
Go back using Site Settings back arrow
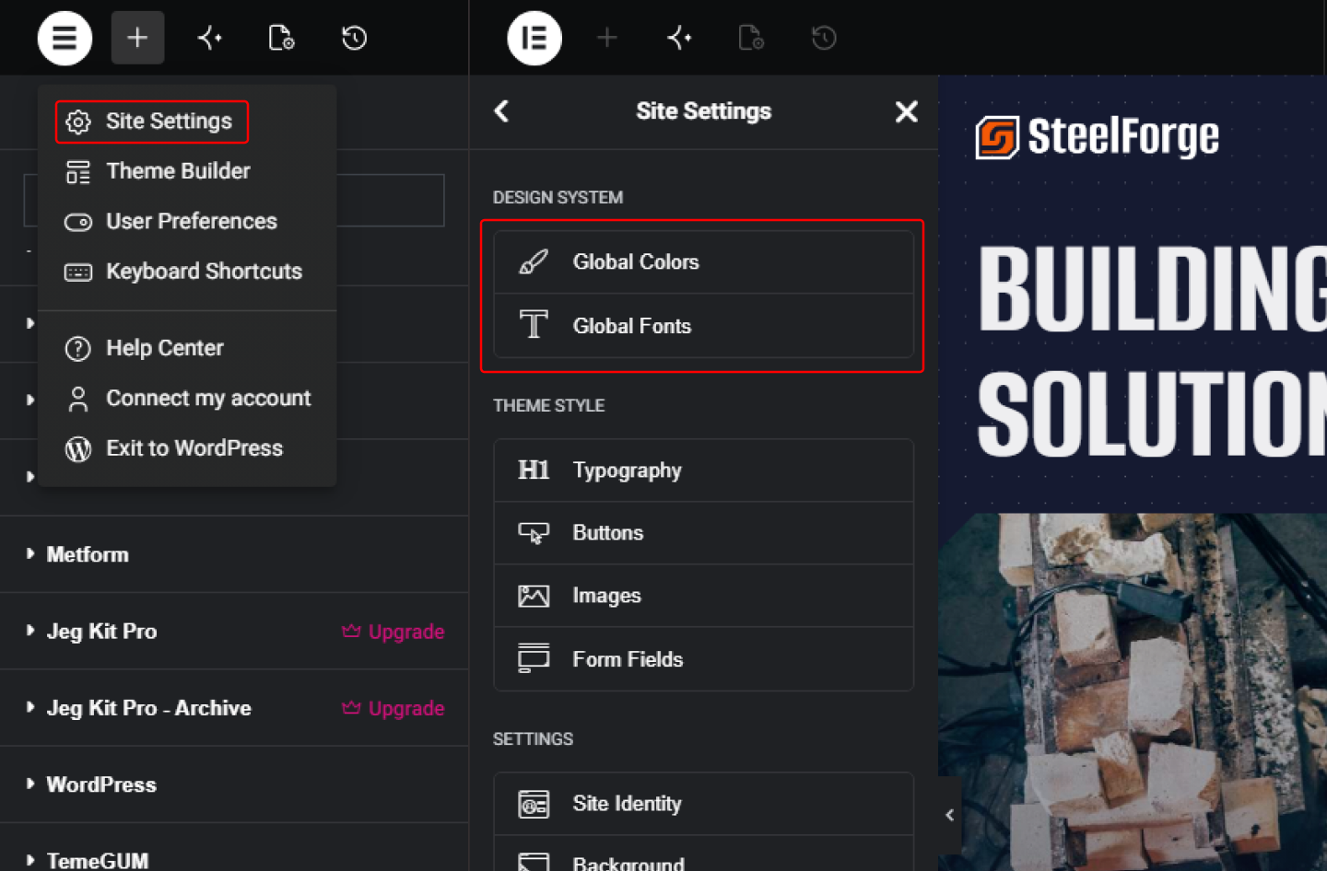tap(501, 111)
